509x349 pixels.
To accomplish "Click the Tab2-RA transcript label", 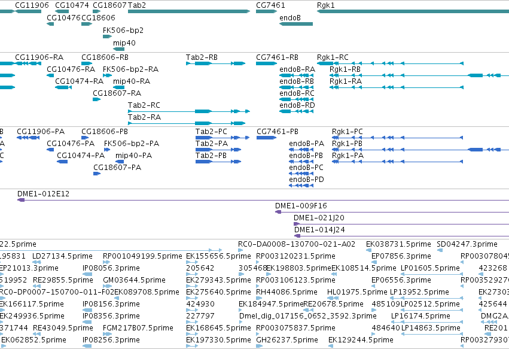I will (144, 117).
